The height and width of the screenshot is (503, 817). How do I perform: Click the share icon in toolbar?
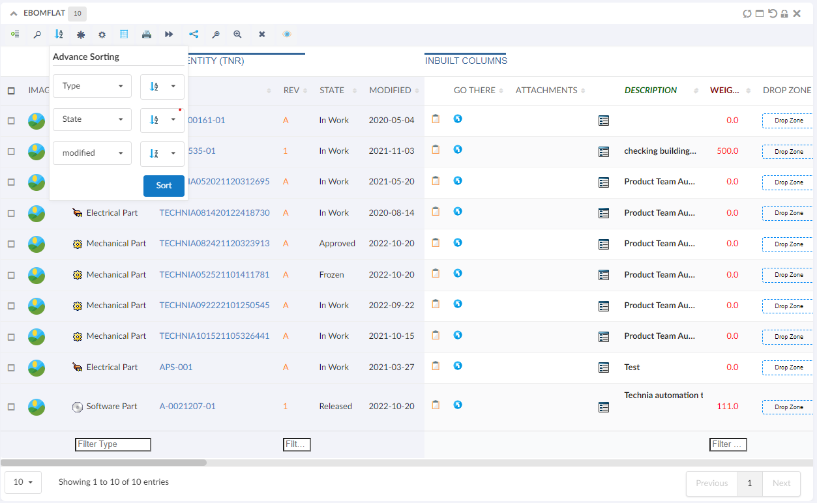point(194,34)
